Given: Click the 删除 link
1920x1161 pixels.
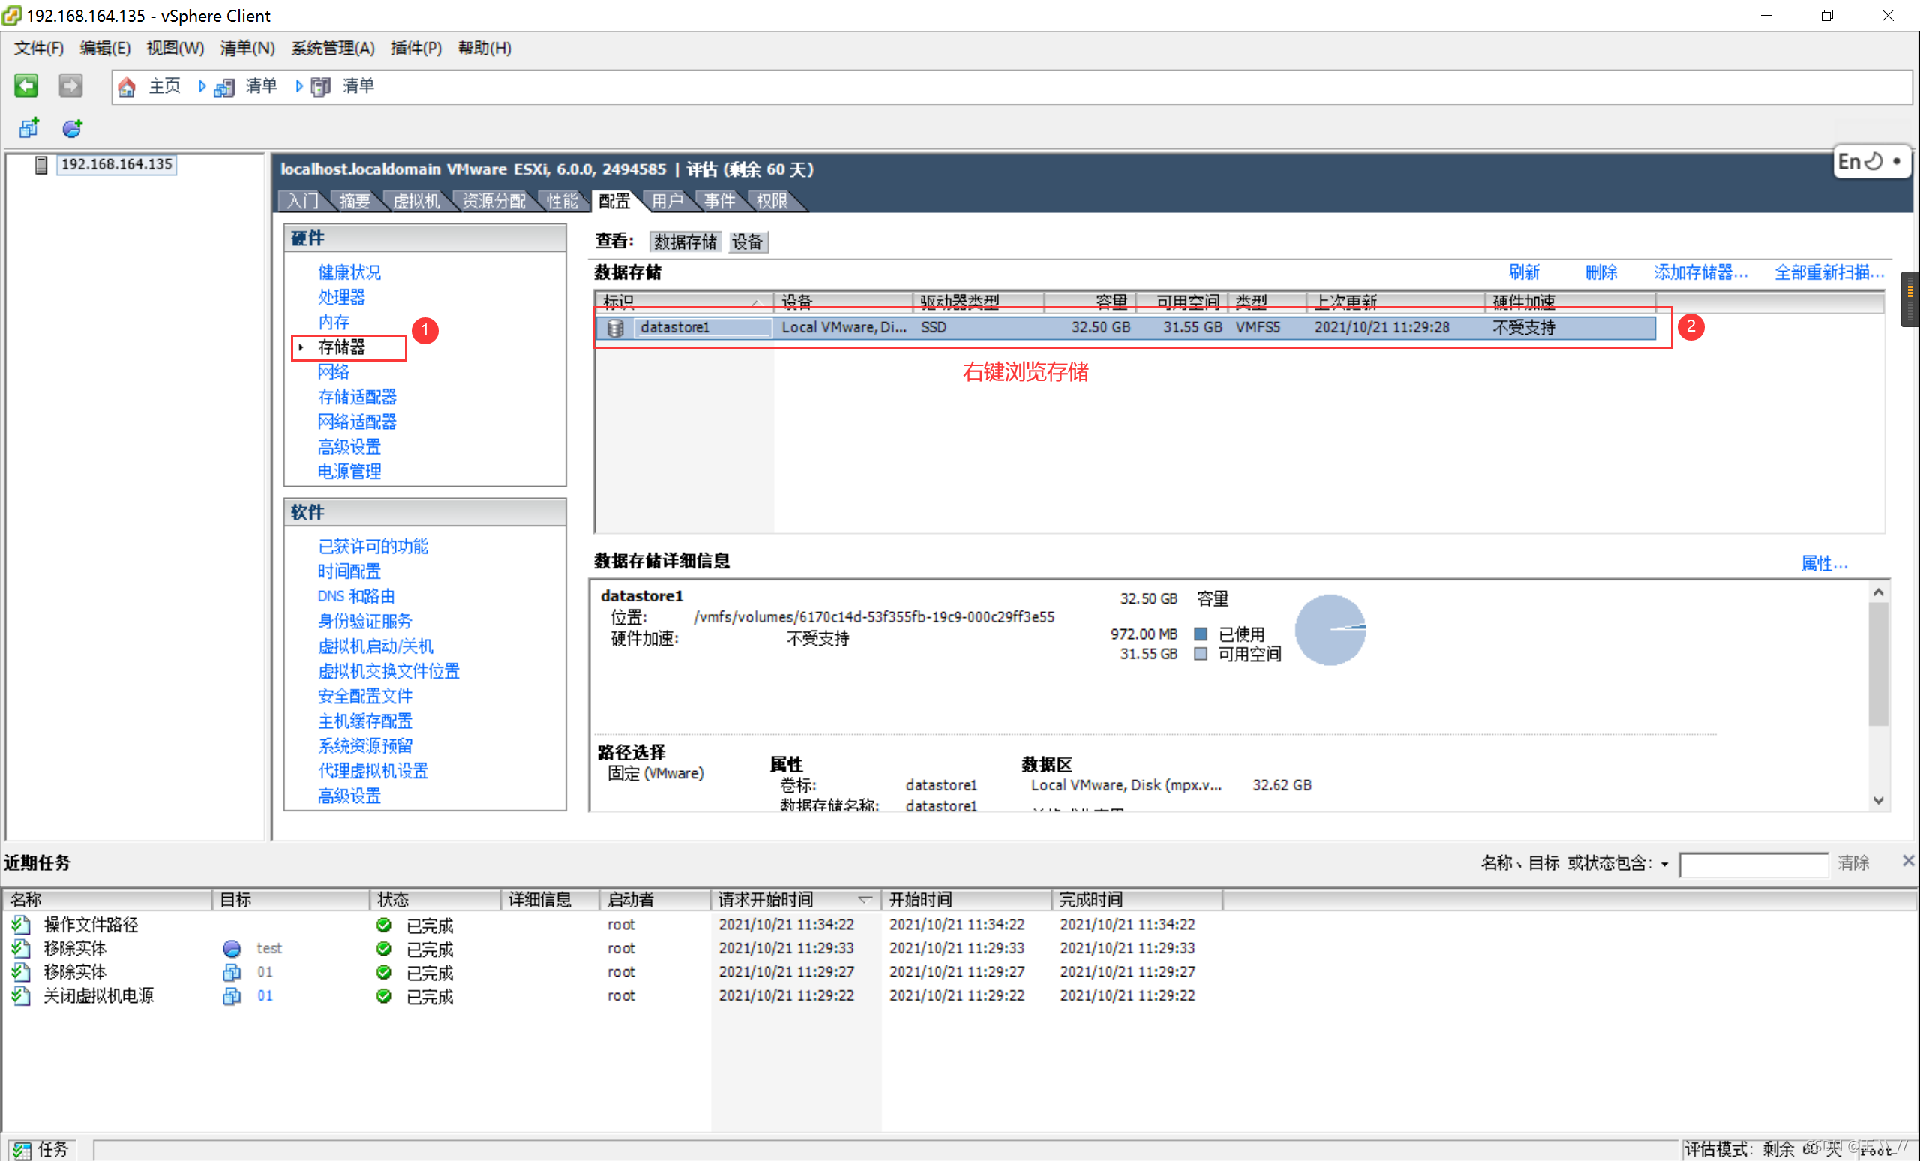Looking at the screenshot, I should click(1600, 272).
